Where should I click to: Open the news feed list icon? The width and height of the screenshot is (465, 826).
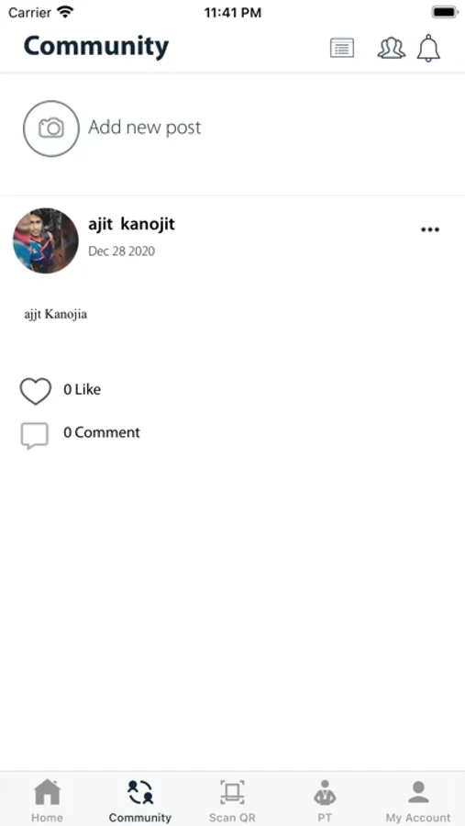tap(342, 48)
